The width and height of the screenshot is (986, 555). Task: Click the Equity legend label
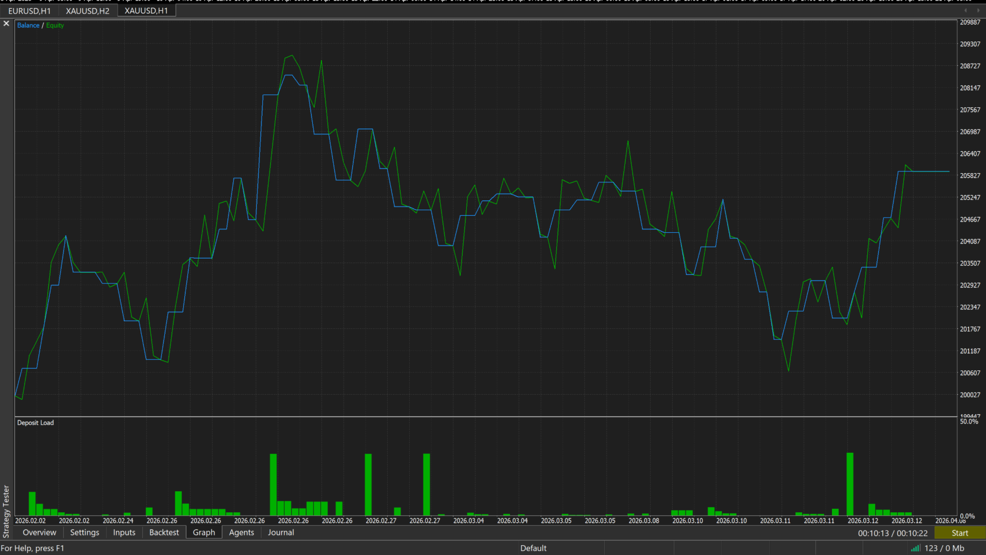(55, 25)
